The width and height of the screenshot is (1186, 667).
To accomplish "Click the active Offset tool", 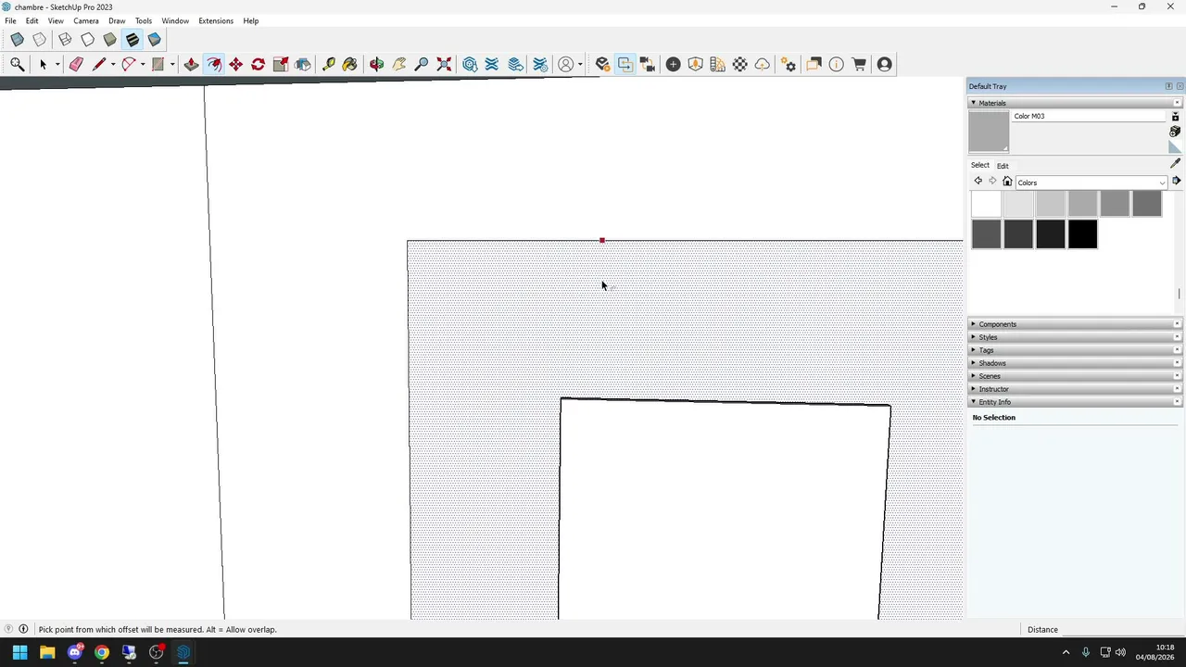I will point(214,64).
